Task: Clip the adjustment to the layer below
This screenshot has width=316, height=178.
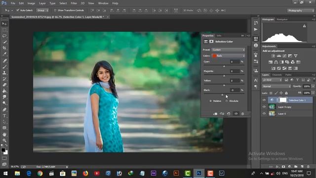Action: coord(215,114)
